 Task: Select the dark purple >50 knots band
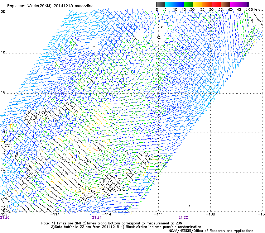tap(248, 4)
